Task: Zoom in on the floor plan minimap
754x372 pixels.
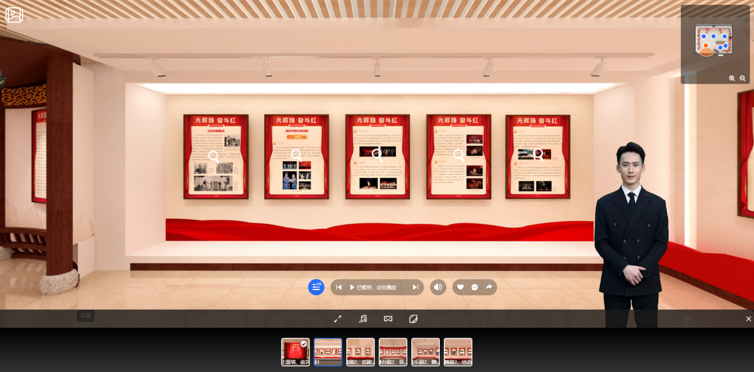Action: pyautogui.click(x=732, y=78)
